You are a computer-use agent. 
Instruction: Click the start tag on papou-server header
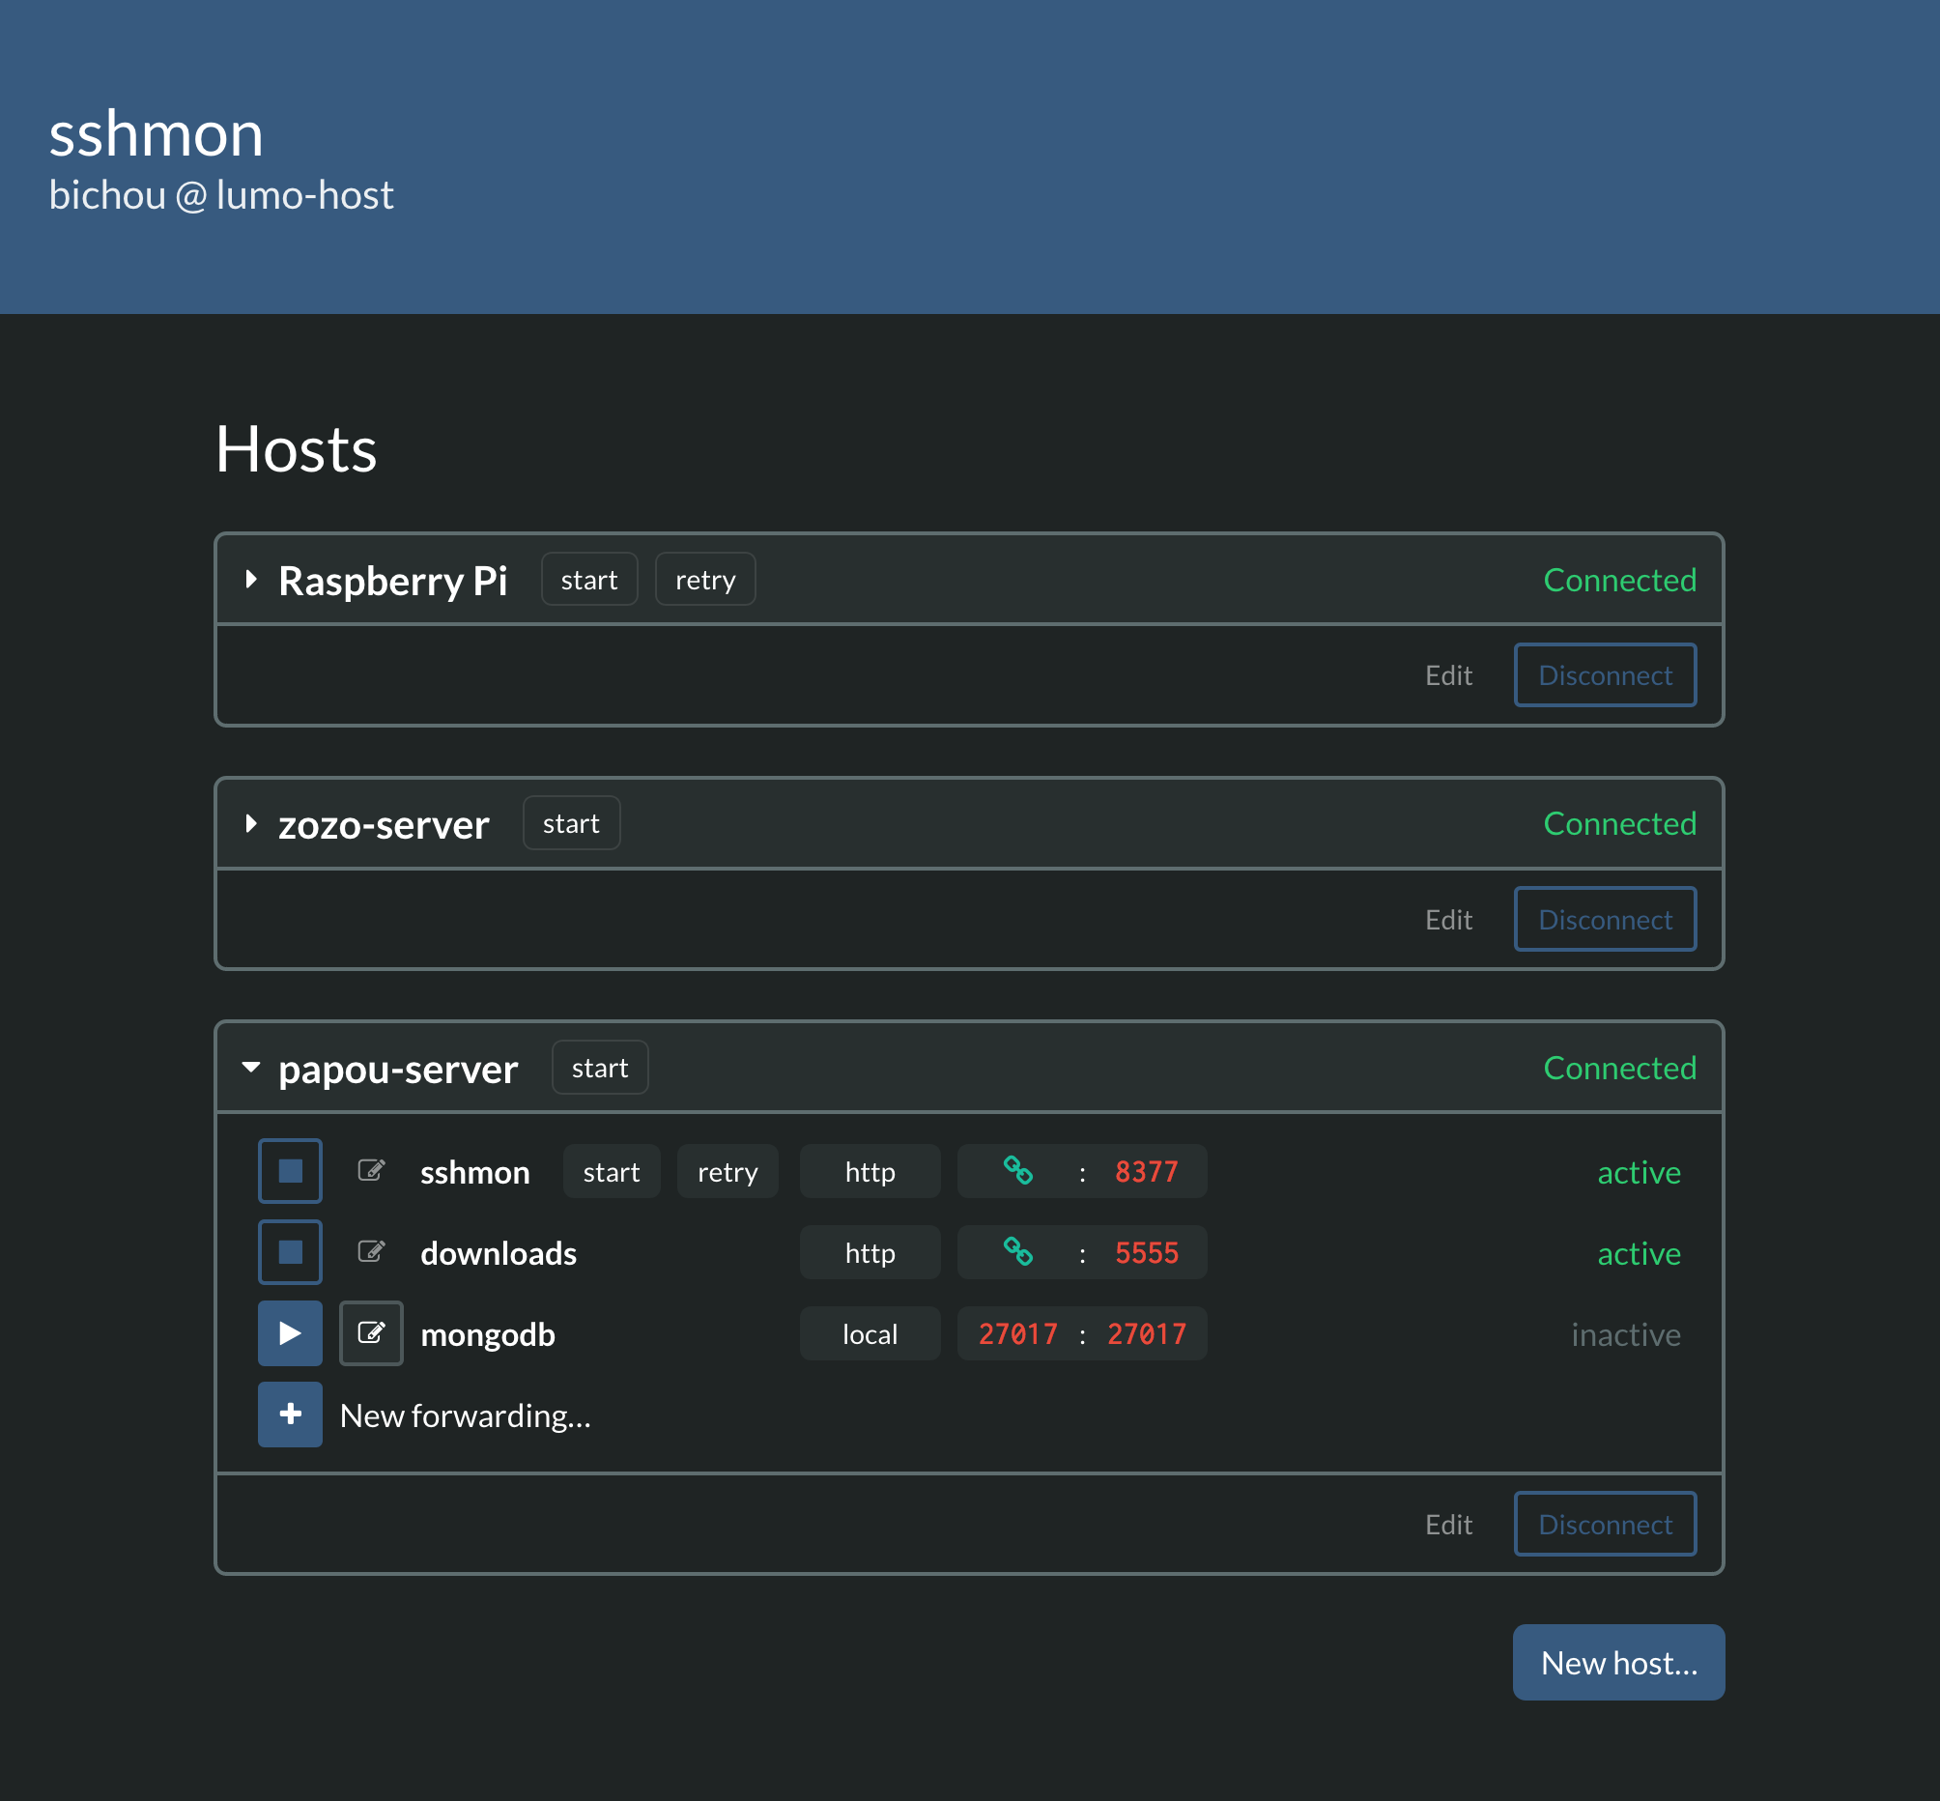point(599,1068)
